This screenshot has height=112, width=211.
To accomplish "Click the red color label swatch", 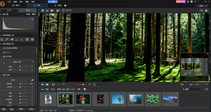I will click(x=77, y=84).
